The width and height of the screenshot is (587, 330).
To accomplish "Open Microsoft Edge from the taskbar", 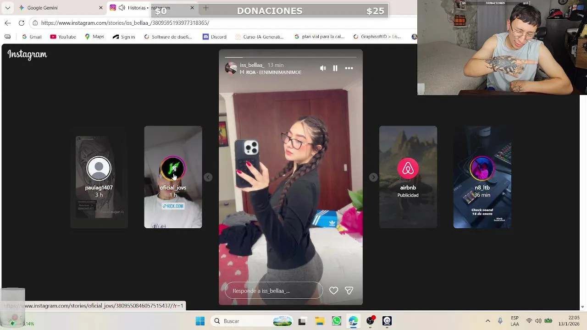I will pyautogui.click(x=353, y=321).
